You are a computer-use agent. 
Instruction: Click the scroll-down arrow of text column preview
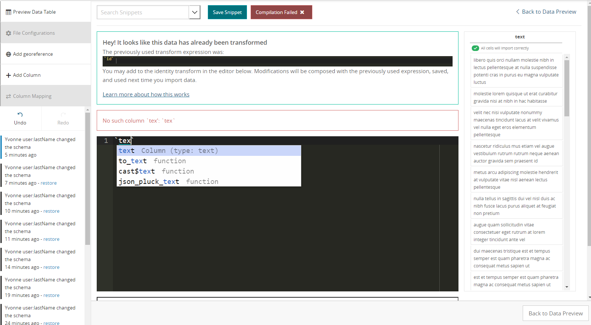567,287
